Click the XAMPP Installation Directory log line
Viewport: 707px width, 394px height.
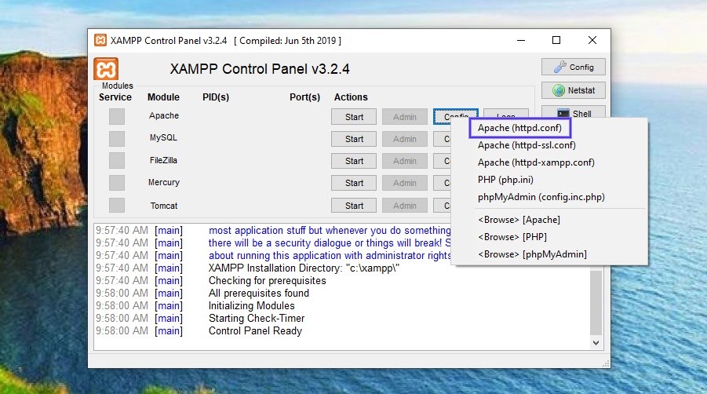pyautogui.click(x=304, y=268)
